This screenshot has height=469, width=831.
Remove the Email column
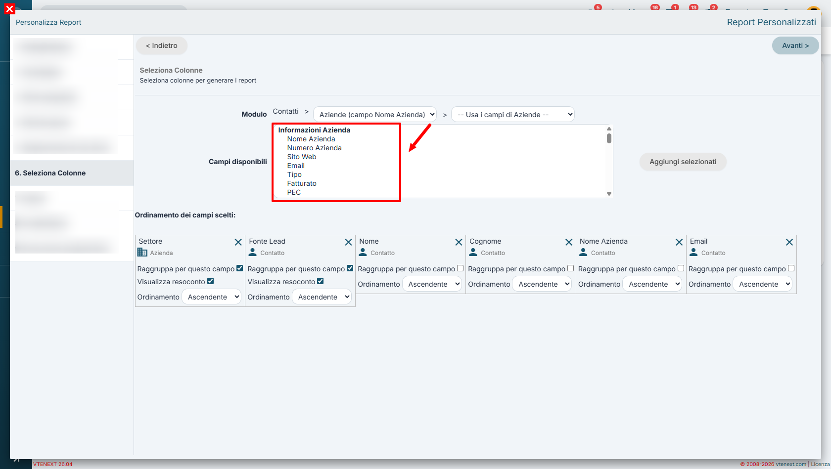pos(789,242)
